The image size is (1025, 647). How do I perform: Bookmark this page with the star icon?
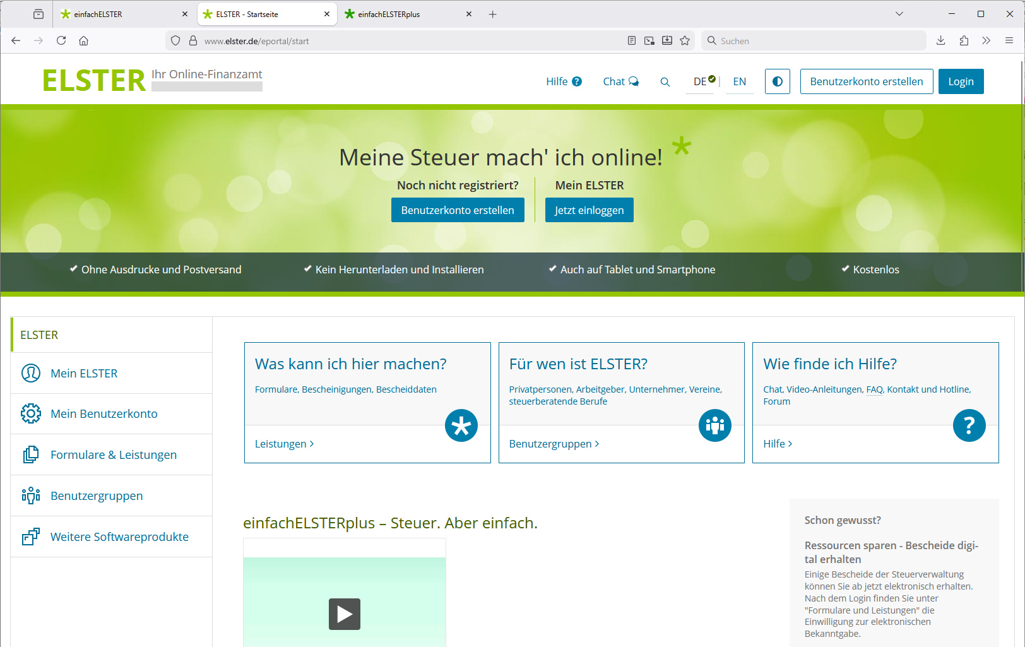coord(685,40)
